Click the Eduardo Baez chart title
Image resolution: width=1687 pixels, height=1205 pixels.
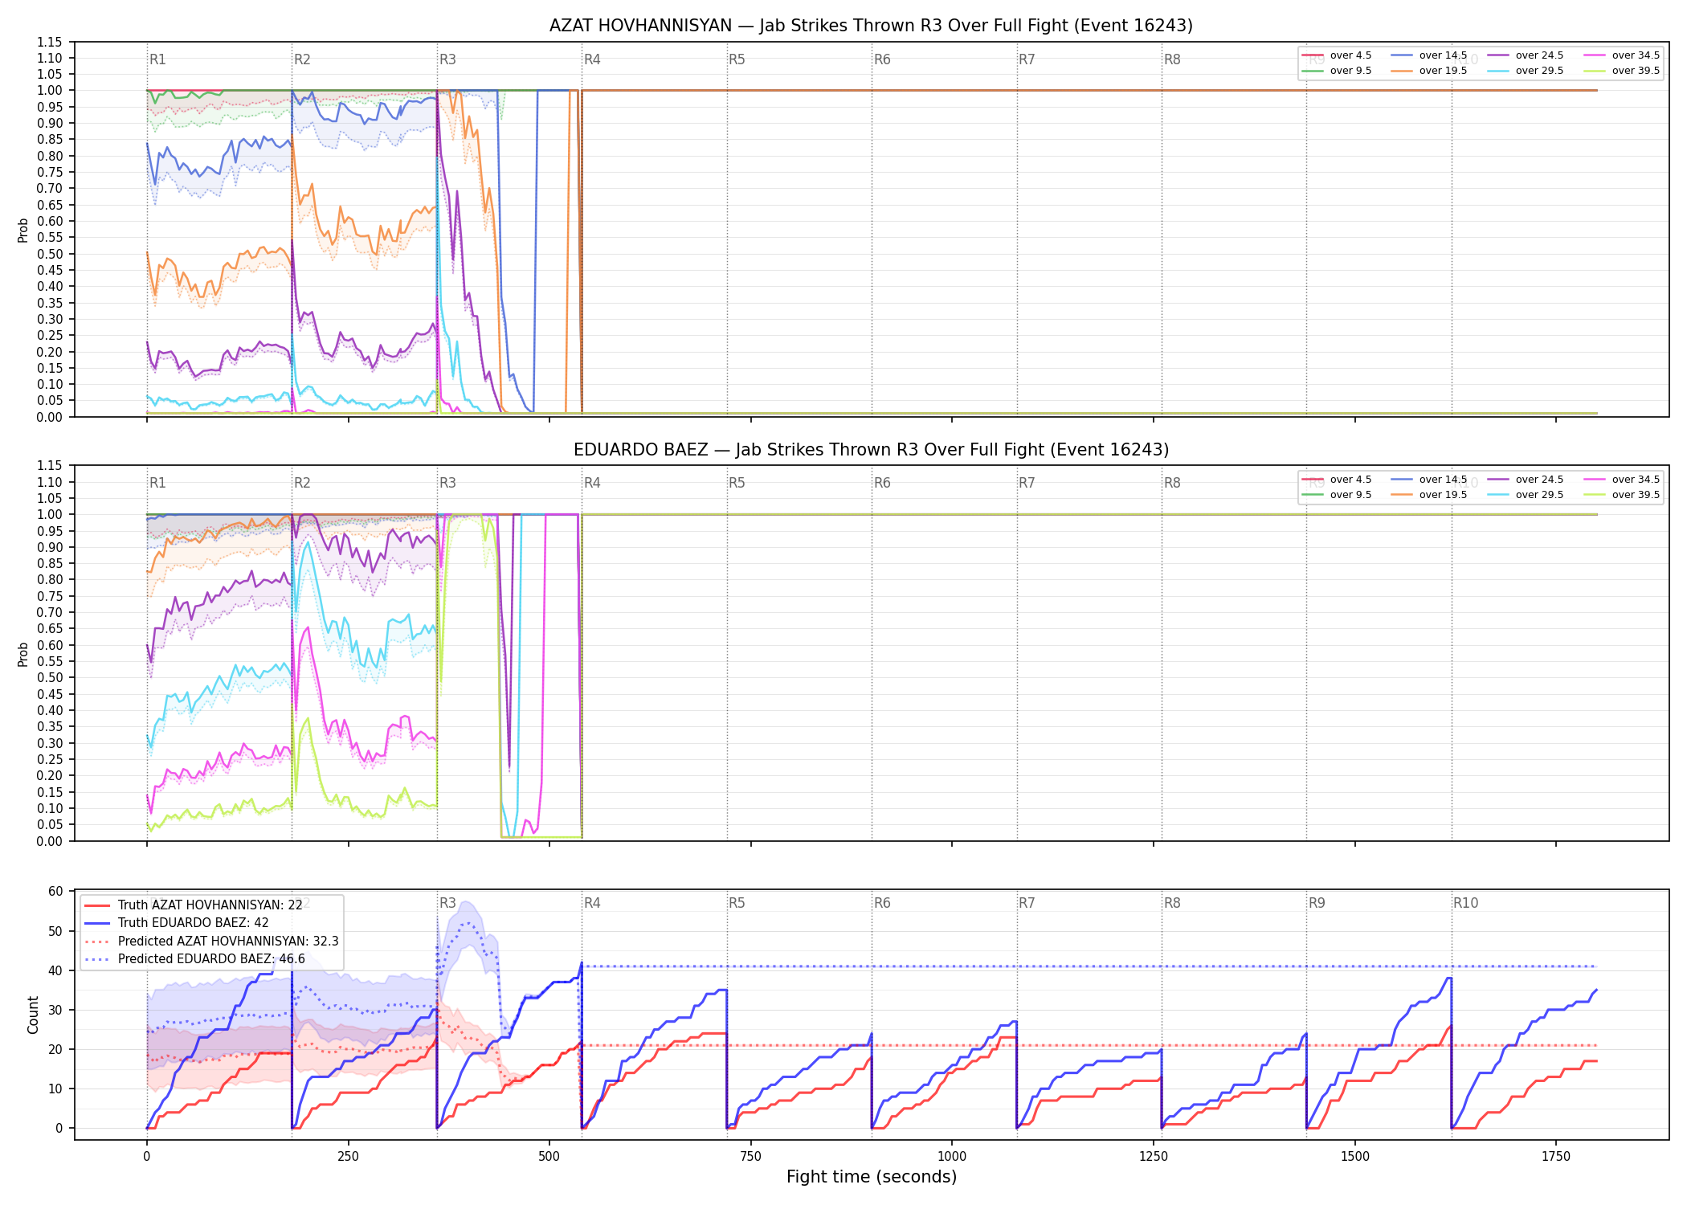(871, 450)
